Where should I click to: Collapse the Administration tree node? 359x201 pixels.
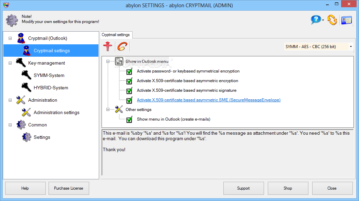pyautogui.click(x=10, y=100)
